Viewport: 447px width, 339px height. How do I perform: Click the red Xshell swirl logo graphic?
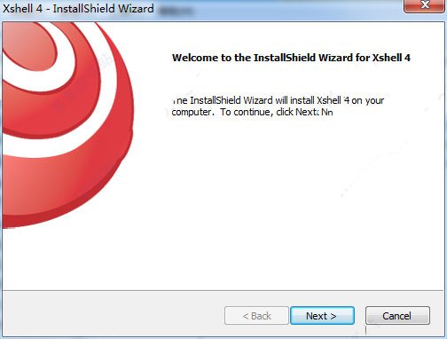[68, 125]
